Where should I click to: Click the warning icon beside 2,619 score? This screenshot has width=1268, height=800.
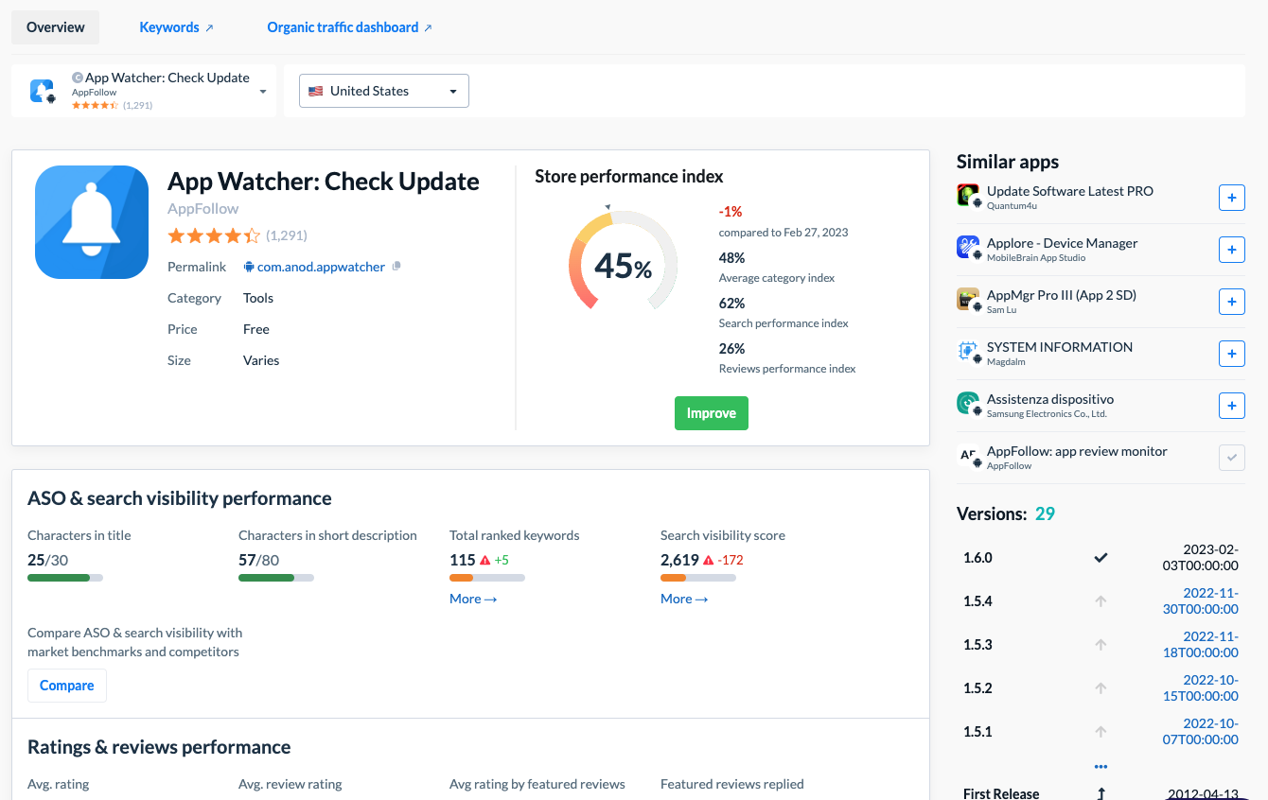[x=708, y=560]
